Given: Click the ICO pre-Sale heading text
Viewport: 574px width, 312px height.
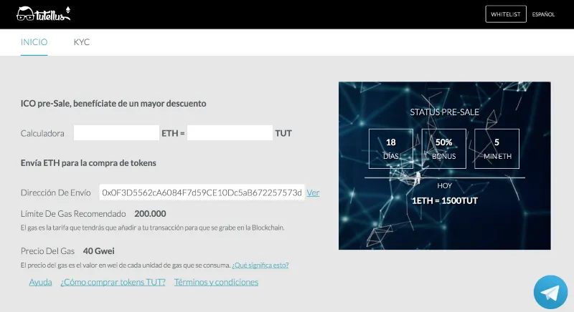Looking at the screenshot, I should (x=113, y=104).
